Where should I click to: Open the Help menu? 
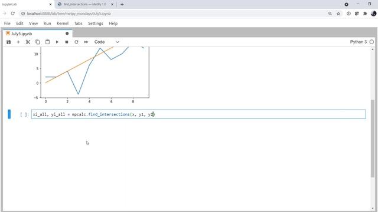click(x=113, y=24)
